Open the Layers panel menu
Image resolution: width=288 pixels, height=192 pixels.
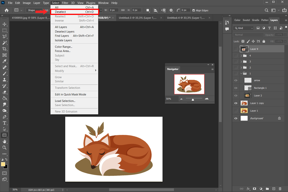click(x=286, y=20)
